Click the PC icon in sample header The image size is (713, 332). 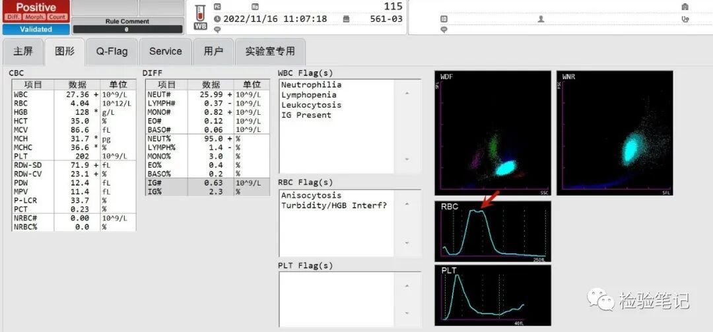tap(217, 7)
